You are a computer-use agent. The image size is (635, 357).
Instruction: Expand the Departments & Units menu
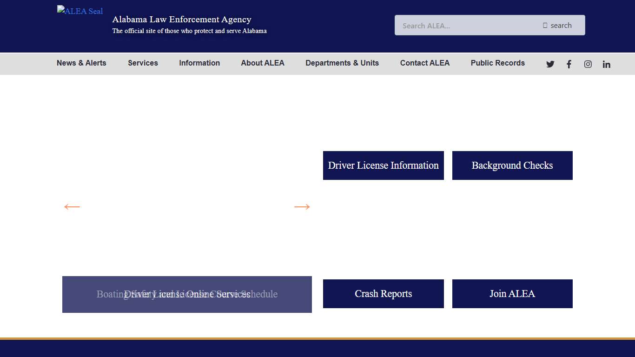pos(342,63)
